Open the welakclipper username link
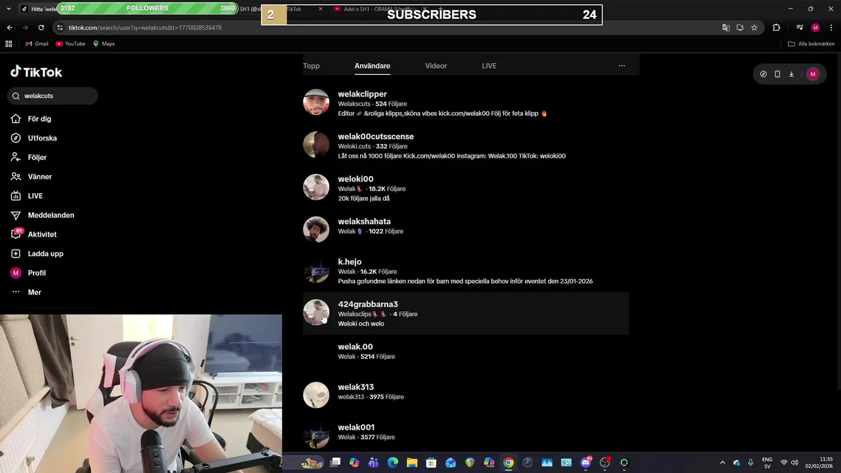841x473 pixels. [x=362, y=94]
